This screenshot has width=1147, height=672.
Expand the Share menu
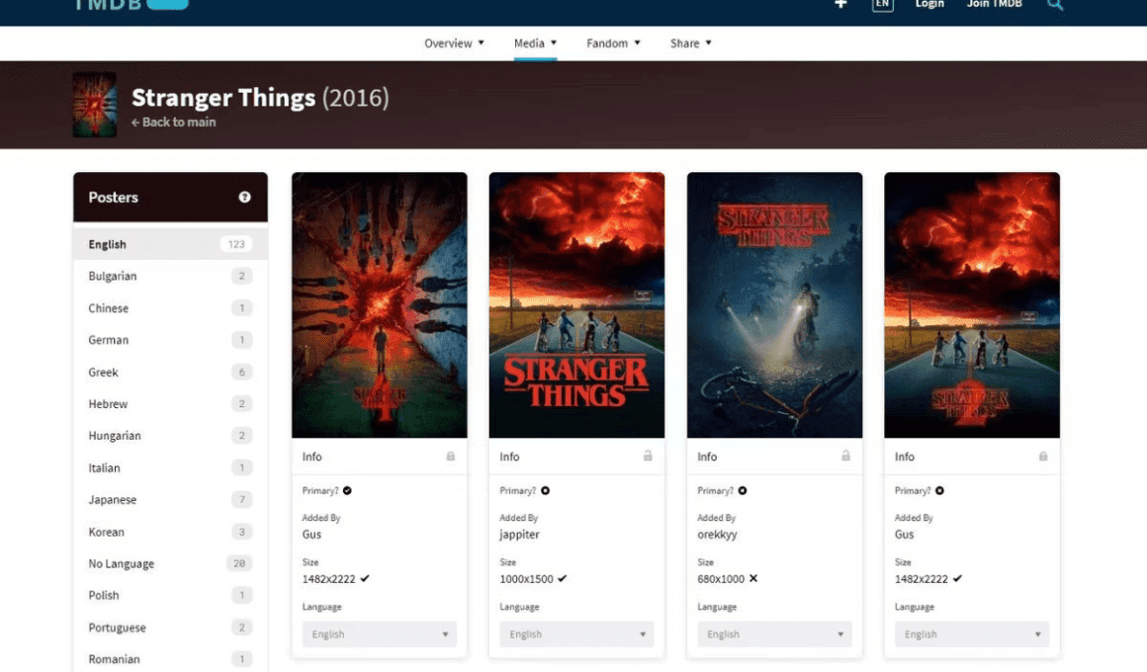coord(691,43)
